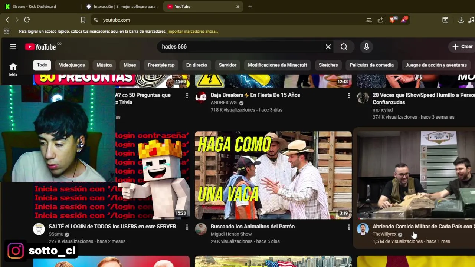The height and width of the screenshot is (267, 475).
Task: Open options menu for Baja Breakers video
Action: [x=348, y=96]
